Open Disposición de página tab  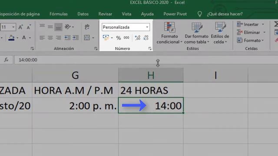pyautogui.click(x=20, y=14)
